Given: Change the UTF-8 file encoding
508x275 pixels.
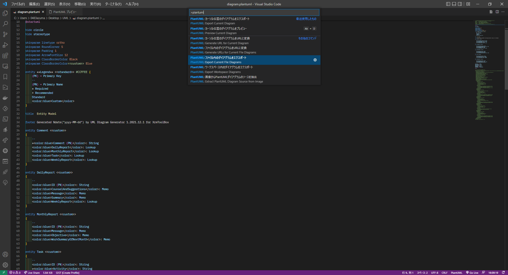Looking at the screenshot, I should point(434,273).
